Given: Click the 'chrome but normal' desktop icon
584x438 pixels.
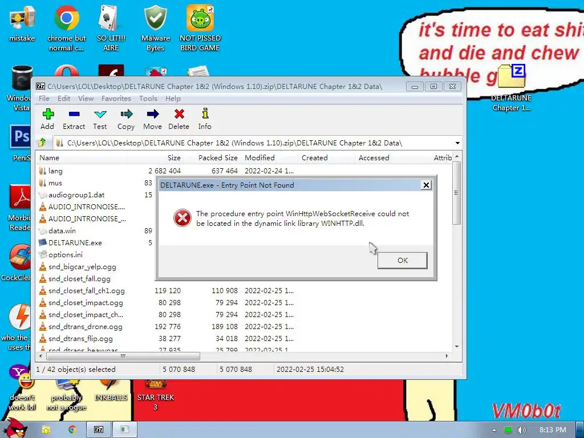Looking at the screenshot, I should click(x=66, y=28).
